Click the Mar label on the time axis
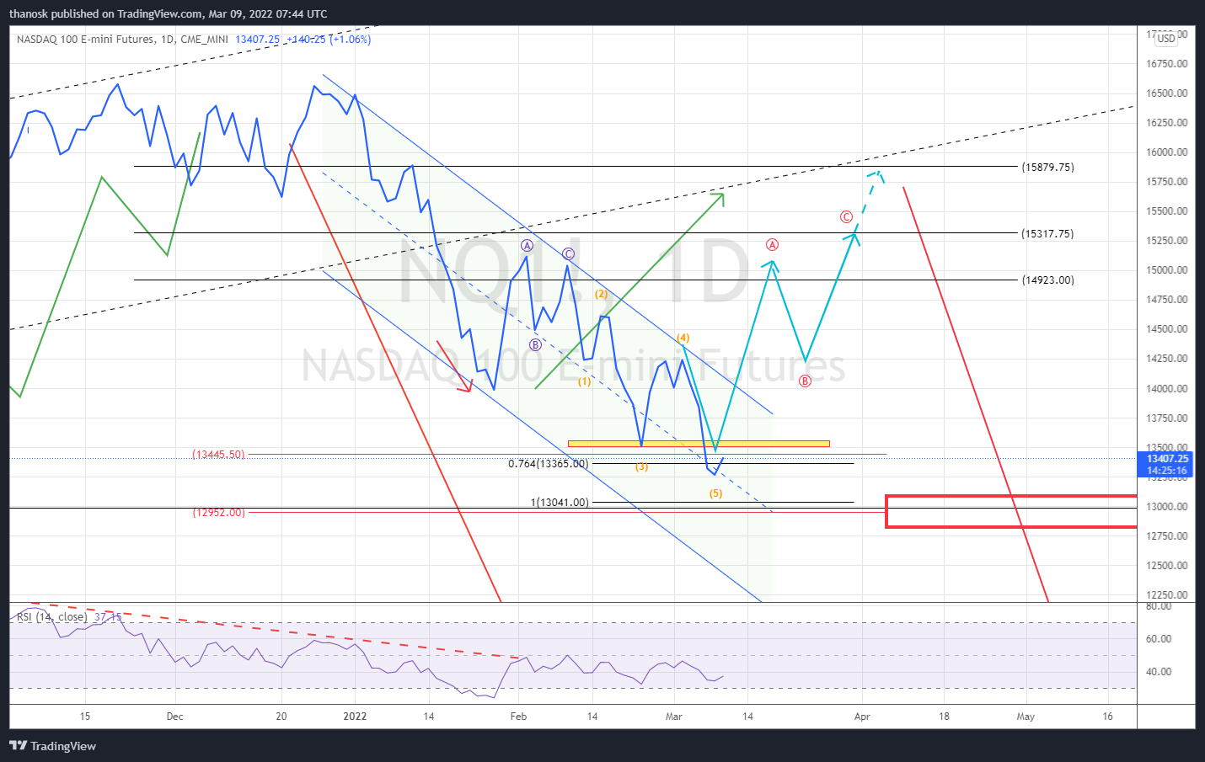This screenshot has height=762, width=1205. click(674, 717)
